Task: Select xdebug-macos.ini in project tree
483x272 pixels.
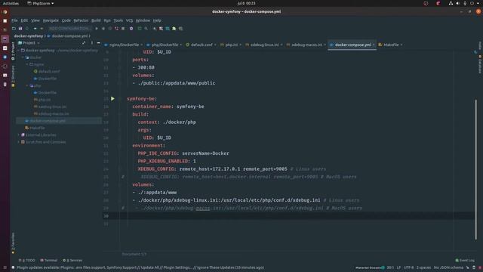Action: [51, 114]
